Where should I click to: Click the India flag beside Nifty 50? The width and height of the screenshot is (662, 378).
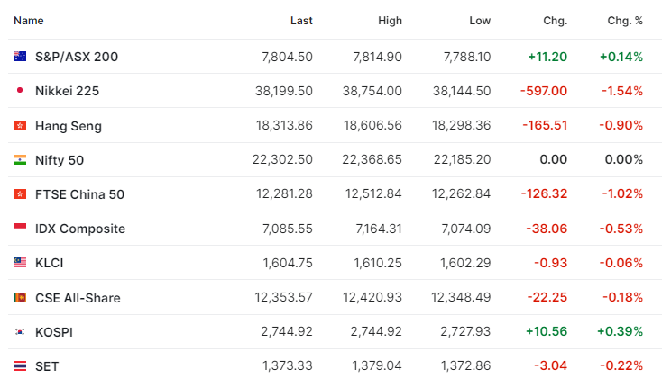[x=20, y=159]
